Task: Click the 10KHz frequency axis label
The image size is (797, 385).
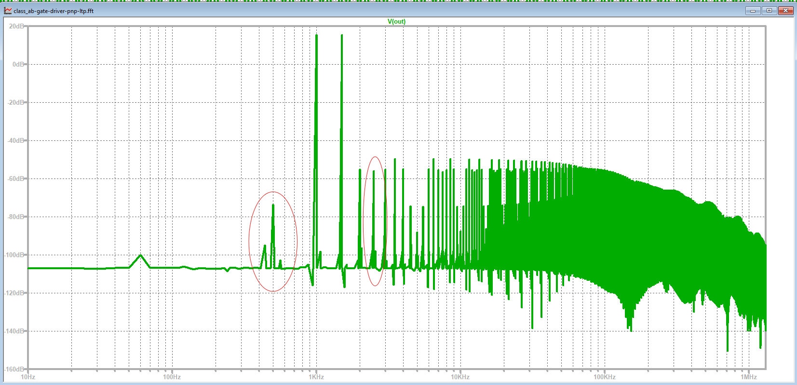Action: pos(460,377)
